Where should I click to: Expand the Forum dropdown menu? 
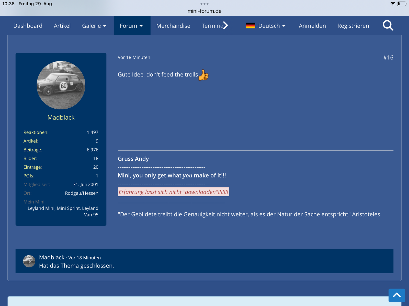(x=132, y=26)
